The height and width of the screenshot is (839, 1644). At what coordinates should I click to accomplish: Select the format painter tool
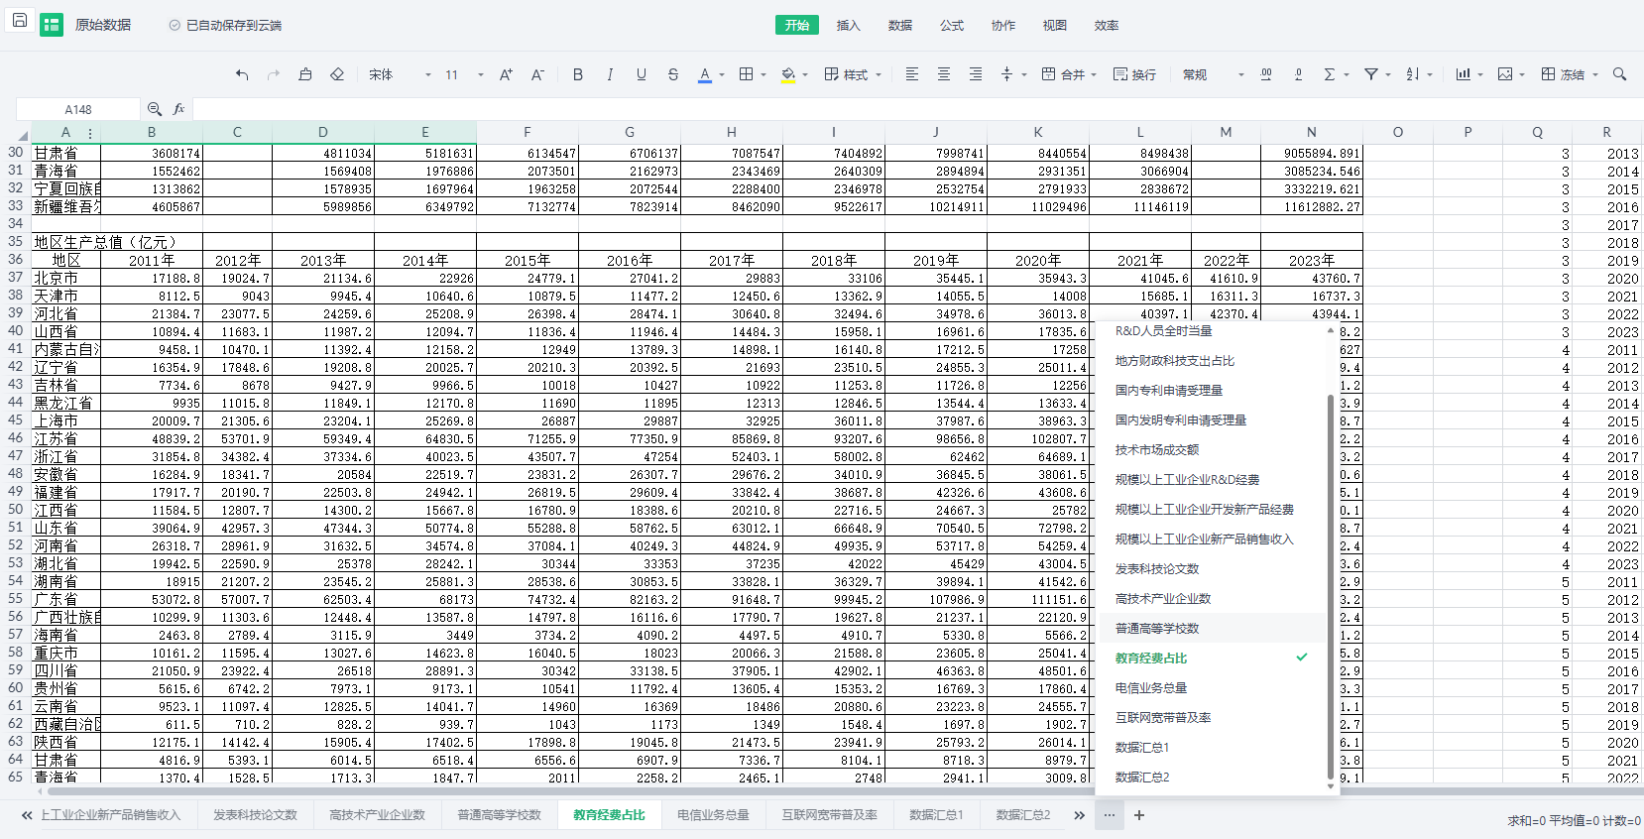pyautogui.click(x=305, y=74)
